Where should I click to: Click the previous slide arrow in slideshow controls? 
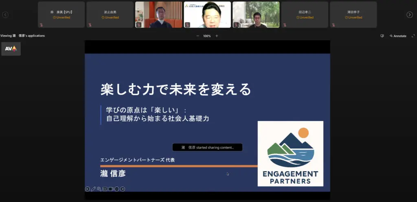click(x=87, y=189)
